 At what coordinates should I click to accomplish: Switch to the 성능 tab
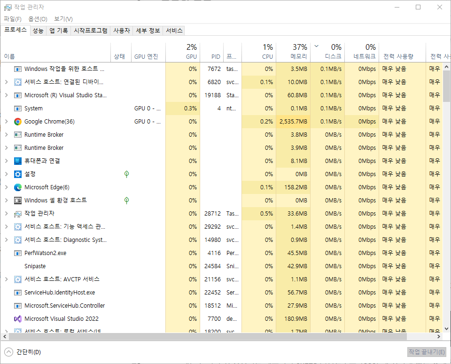point(38,31)
